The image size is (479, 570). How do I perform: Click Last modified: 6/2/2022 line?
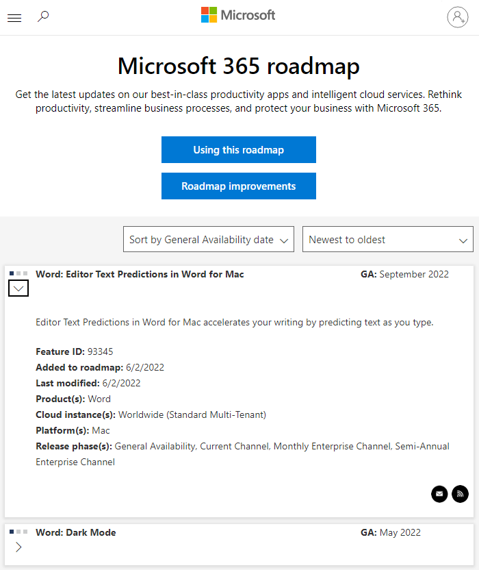88,383
